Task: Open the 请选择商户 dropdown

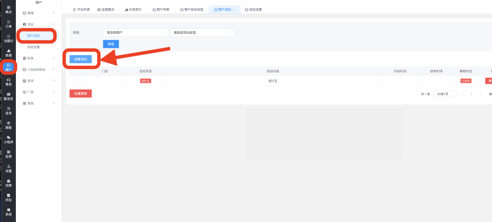Action: coord(135,33)
